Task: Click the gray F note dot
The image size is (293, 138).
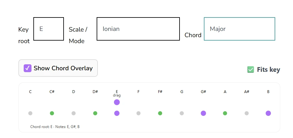Action: tap(138, 113)
